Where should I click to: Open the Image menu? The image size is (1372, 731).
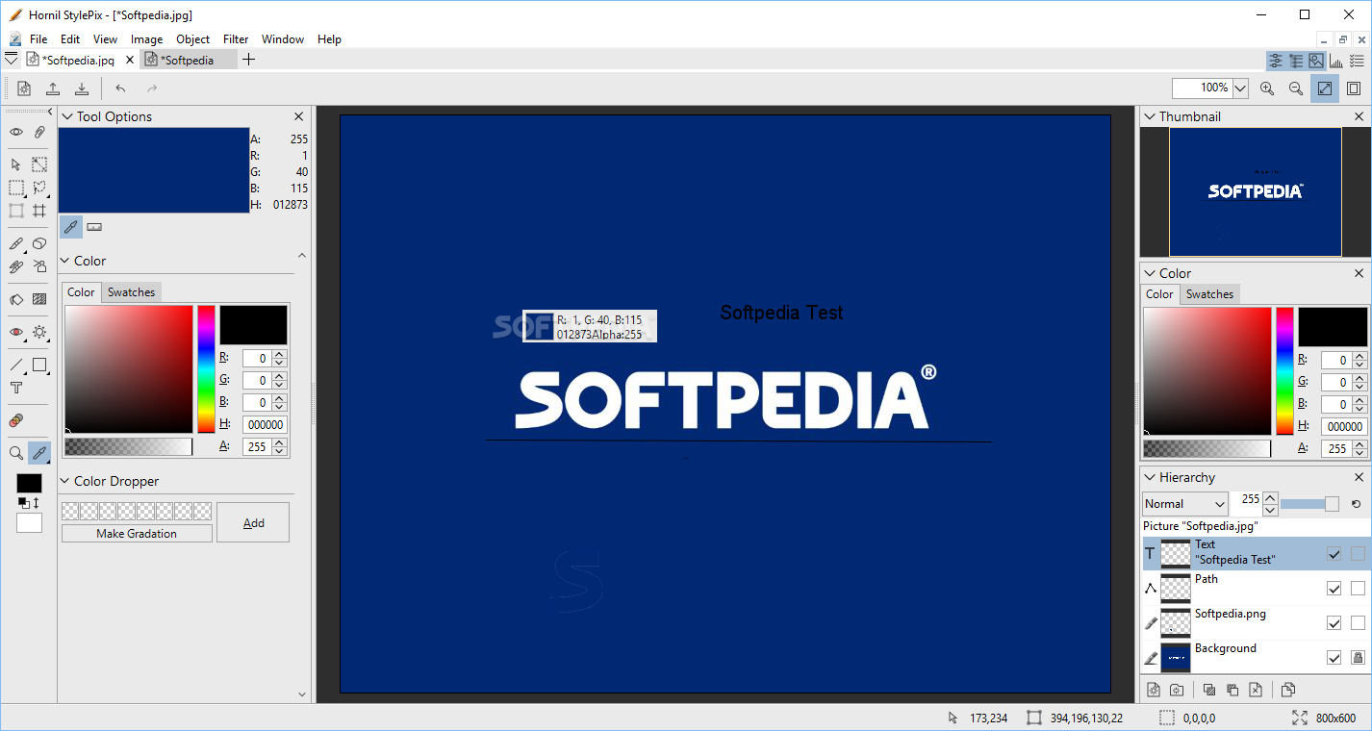point(146,39)
